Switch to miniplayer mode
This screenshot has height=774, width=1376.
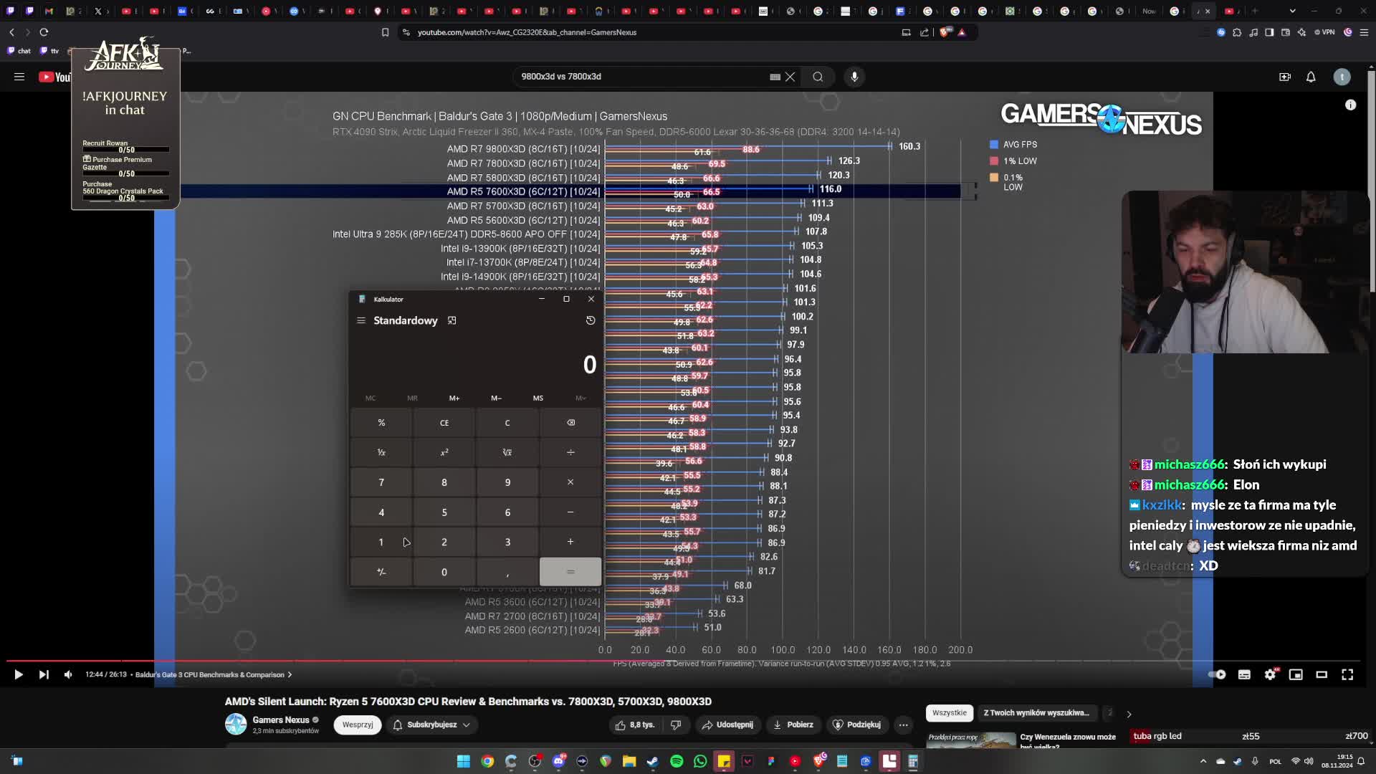click(1296, 674)
